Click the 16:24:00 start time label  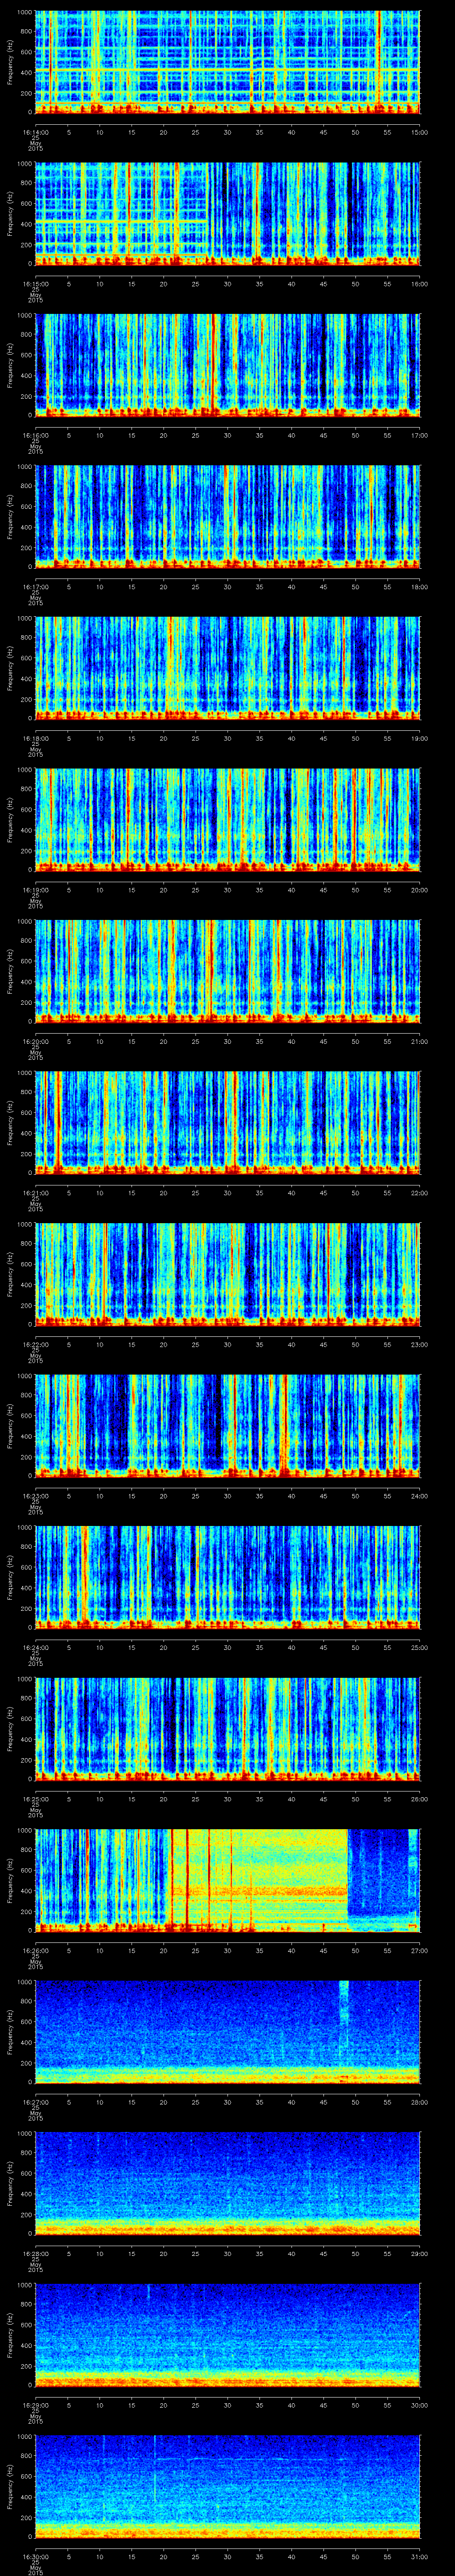click(35, 1647)
